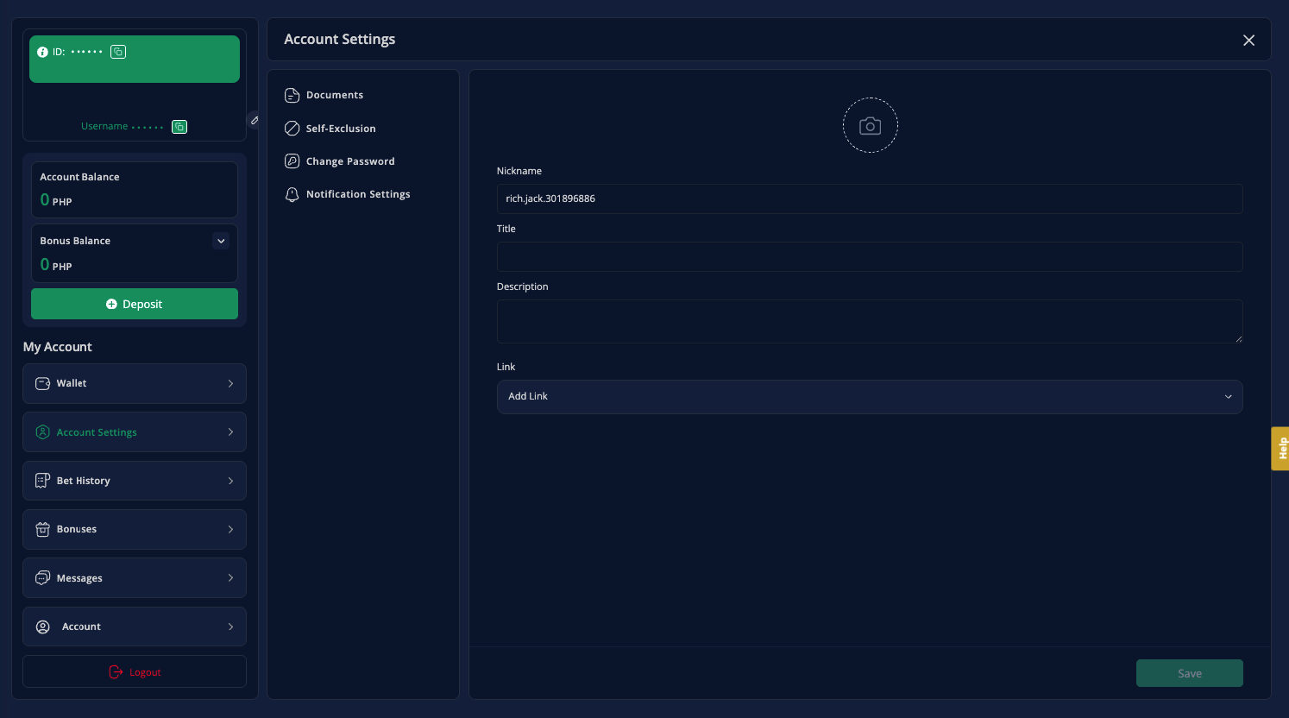Open the Wallet section via its wallet icon
1289x718 pixels.
click(x=42, y=383)
